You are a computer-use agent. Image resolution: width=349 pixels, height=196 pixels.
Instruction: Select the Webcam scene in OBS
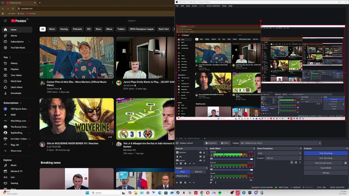[198, 172]
